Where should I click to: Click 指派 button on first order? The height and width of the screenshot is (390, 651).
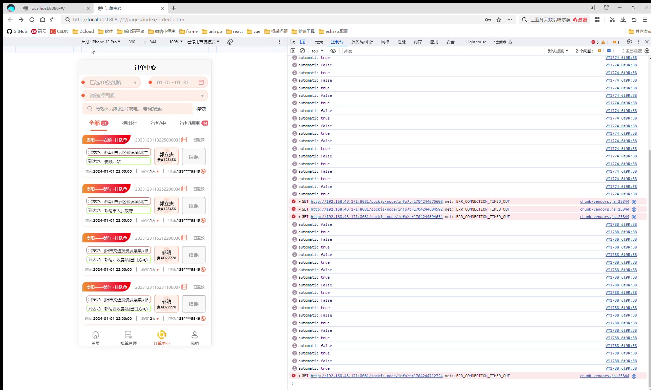[194, 157]
